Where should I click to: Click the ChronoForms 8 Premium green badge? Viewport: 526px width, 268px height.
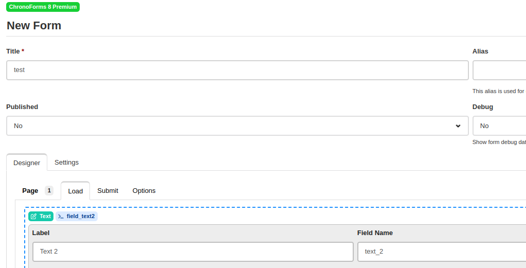tap(43, 7)
